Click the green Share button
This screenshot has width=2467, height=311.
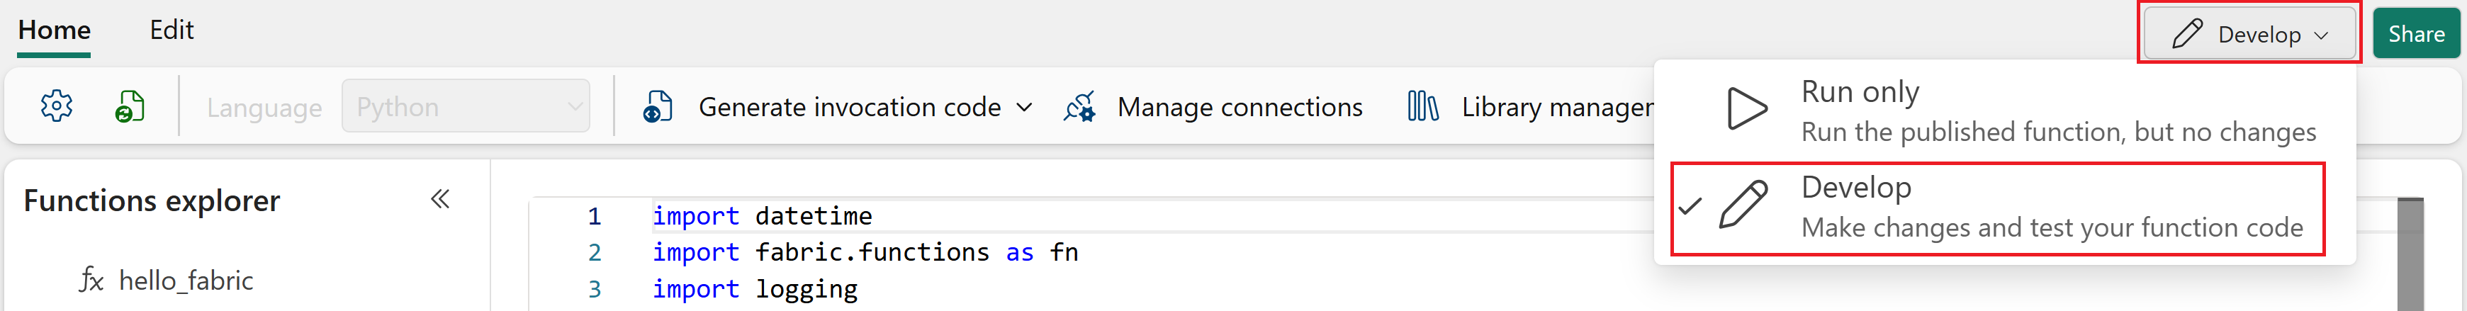[2415, 35]
